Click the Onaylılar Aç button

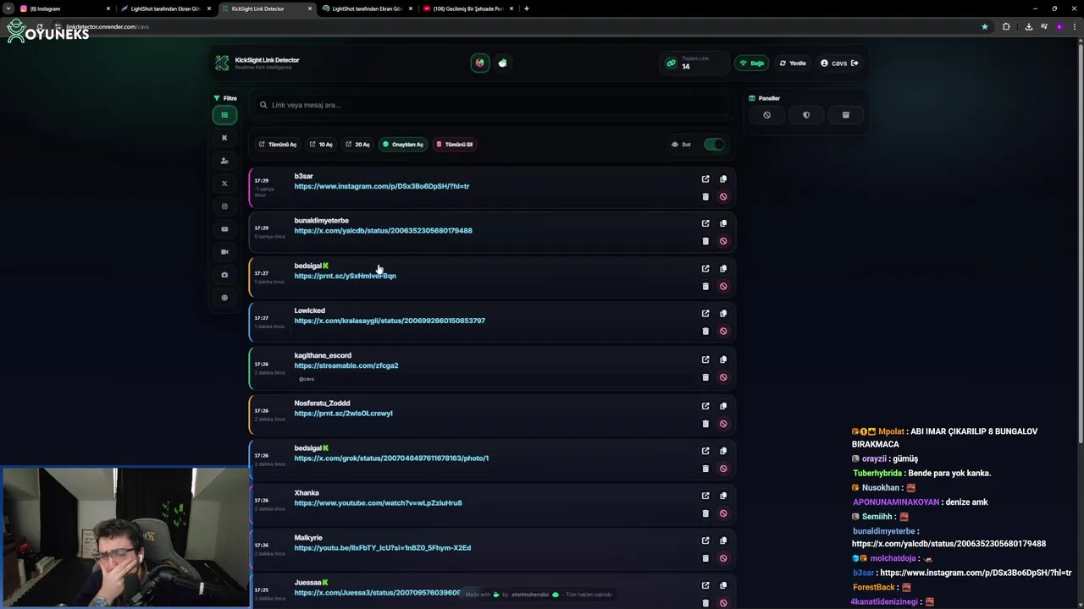403,145
